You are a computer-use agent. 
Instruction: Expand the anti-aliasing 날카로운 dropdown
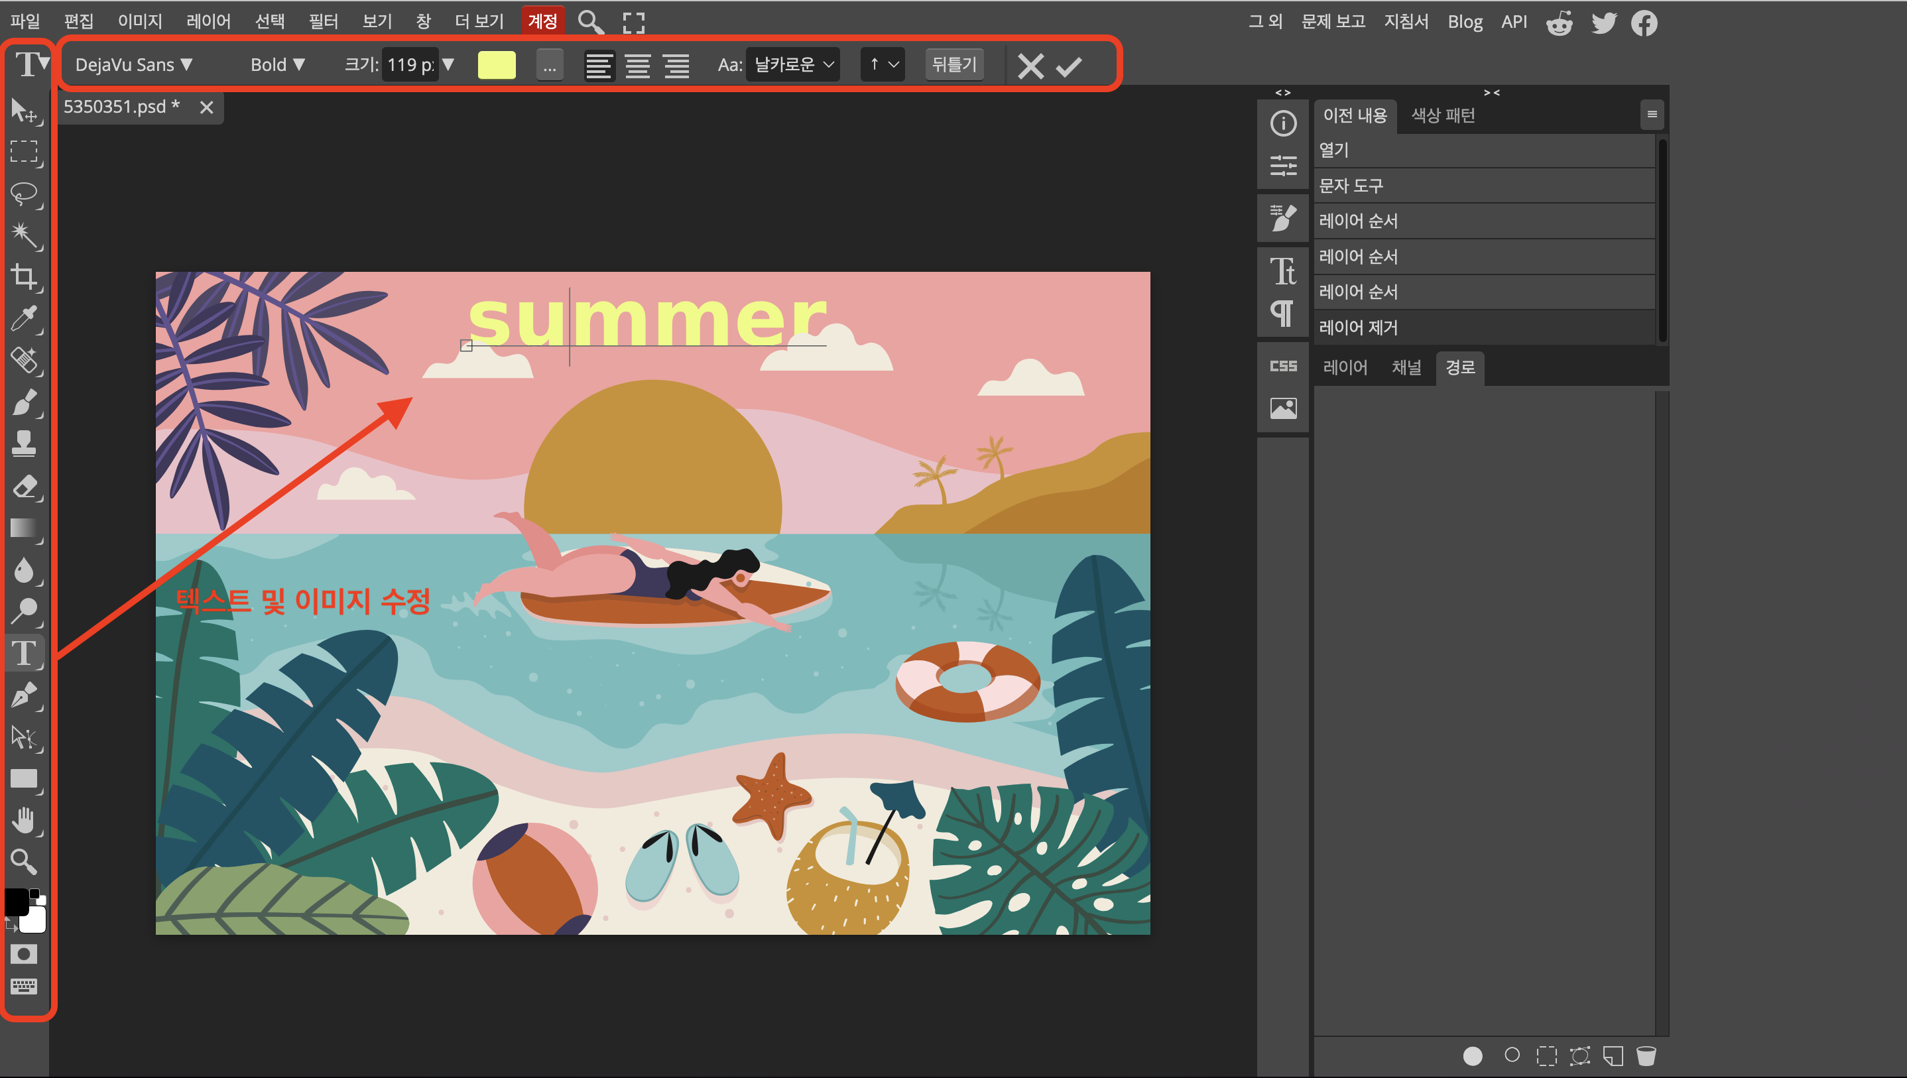(793, 65)
